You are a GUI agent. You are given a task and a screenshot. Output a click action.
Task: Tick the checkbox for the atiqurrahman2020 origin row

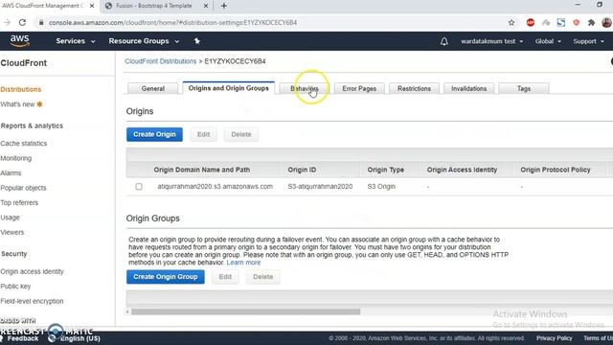139,187
